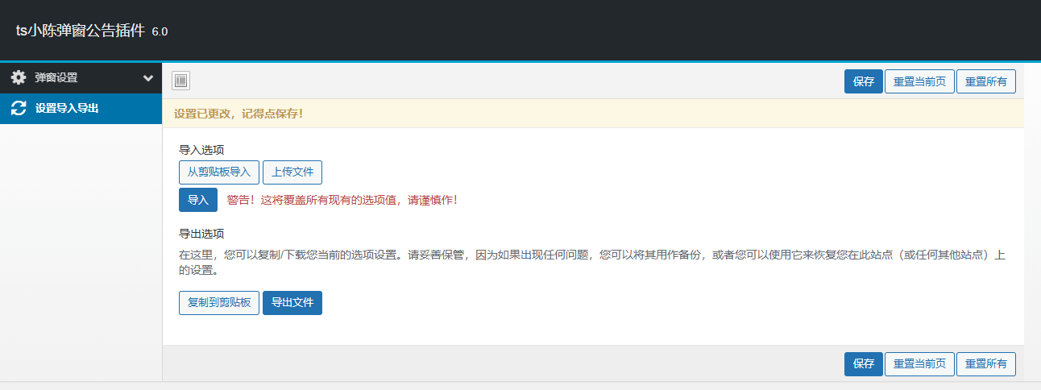This screenshot has width=1041, height=390.
Task: Click the 导出选项 heading
Action: (201, 234)
